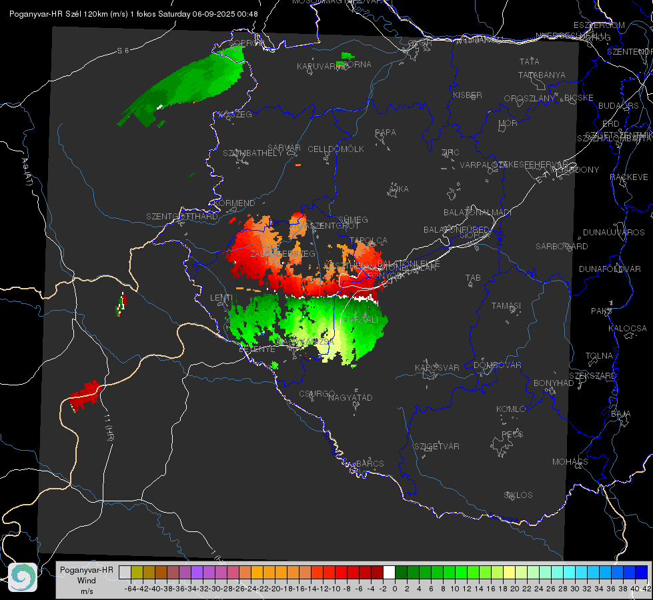Click the KISBER city label
This screenshot has width=653, height=600.
click(468, 95)
